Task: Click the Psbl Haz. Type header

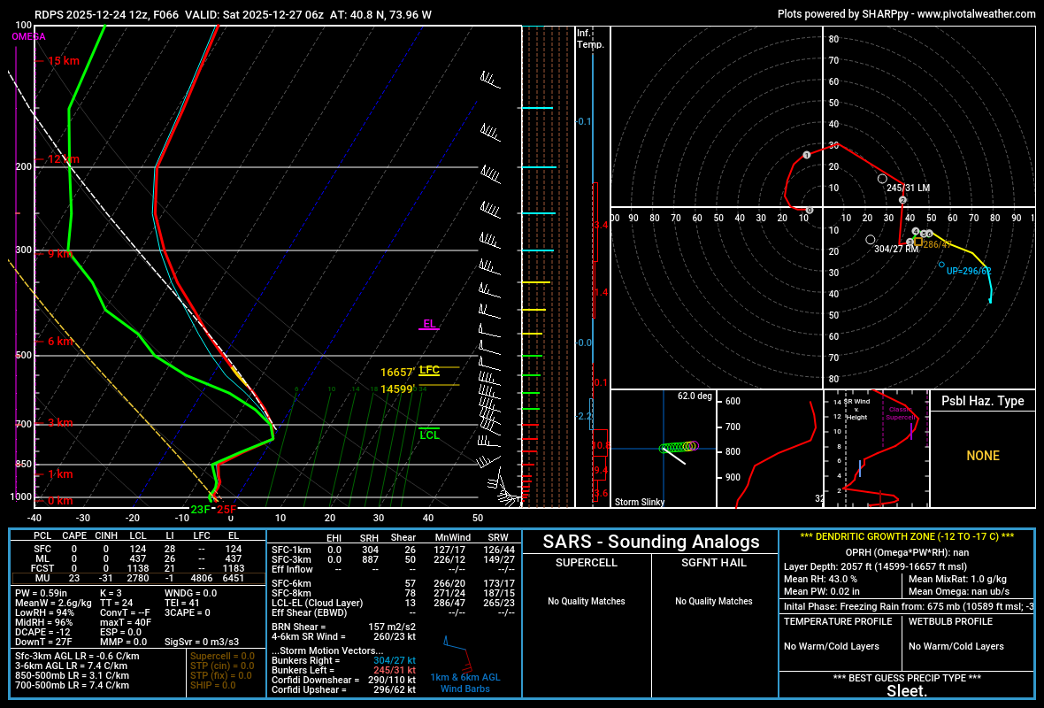Action: coord(982,401)
